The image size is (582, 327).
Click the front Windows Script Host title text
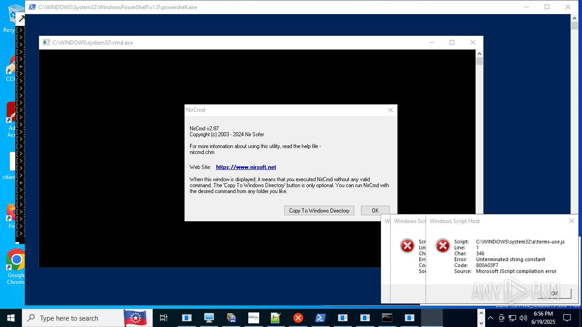coord(455,221)
